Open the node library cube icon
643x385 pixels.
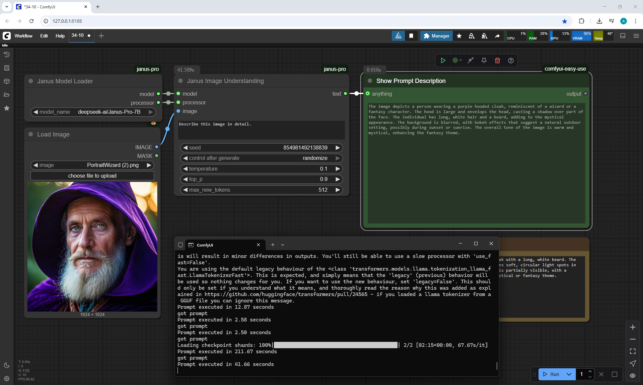coord(7,81)
